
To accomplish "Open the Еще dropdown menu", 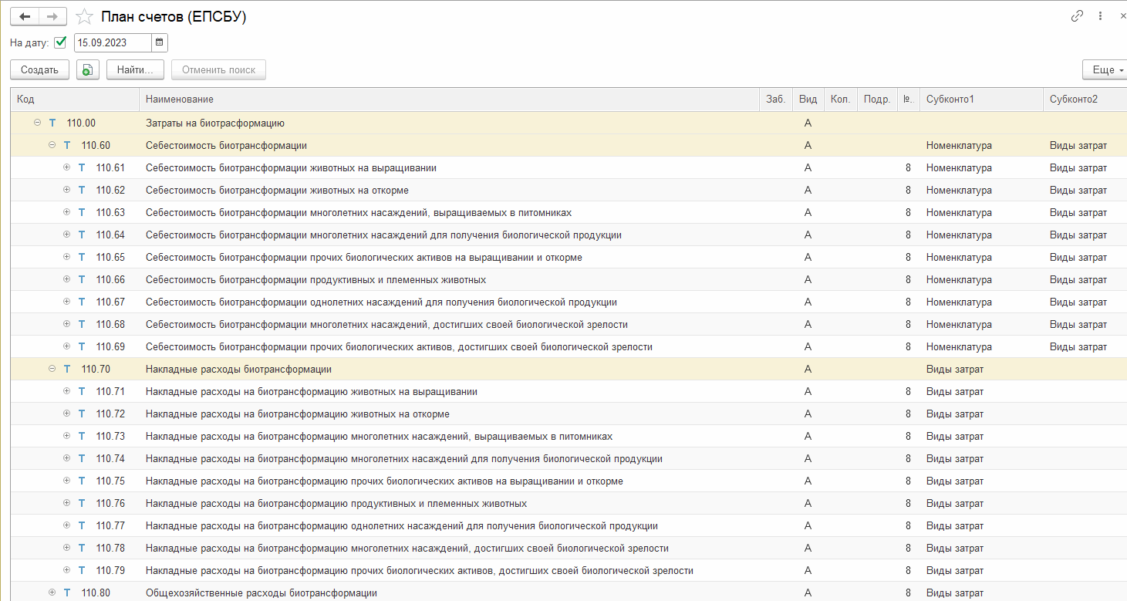I will point(1104,69).
